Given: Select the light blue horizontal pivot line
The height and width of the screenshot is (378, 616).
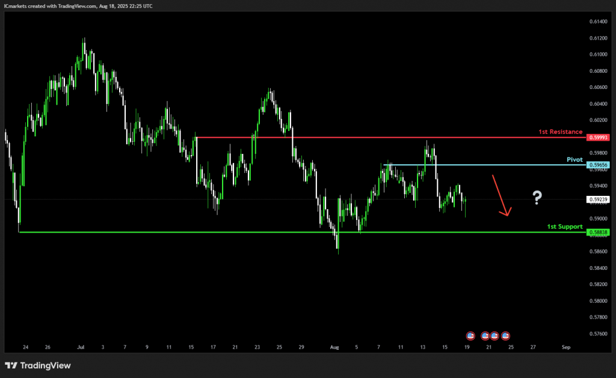Looking at the screenshot, I should (485, 165).
